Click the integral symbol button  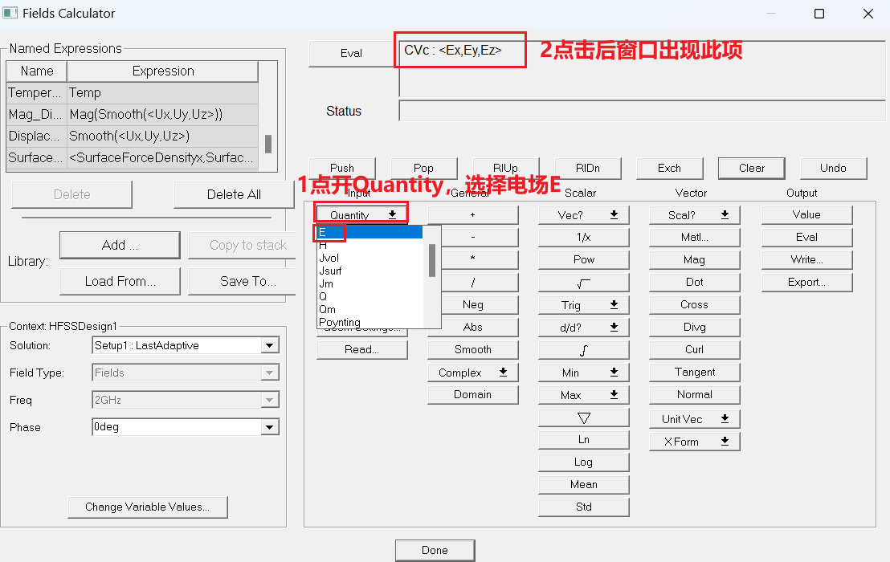[583, 350]
